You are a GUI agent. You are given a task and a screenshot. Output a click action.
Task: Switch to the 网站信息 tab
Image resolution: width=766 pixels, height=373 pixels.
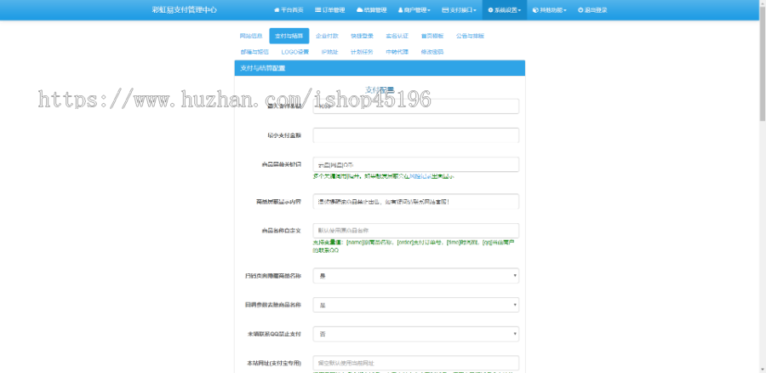pos(251,36)
